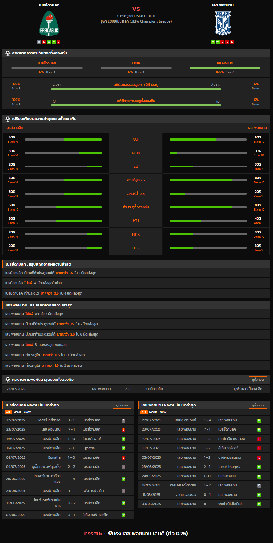This screenshot has height=543, width=273.
Task: Click the D badge for the 1-1 match on 24/06/2025
Action: point(124,491)
